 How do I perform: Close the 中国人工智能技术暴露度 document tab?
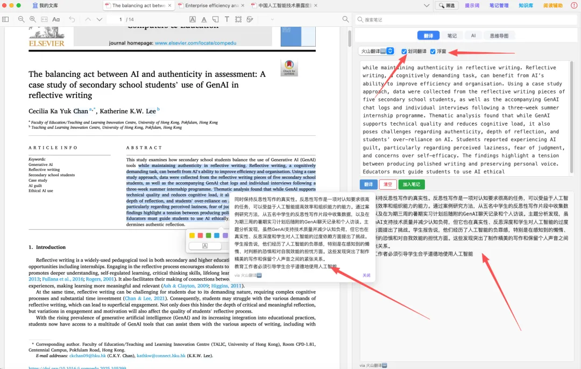(316, 5)
